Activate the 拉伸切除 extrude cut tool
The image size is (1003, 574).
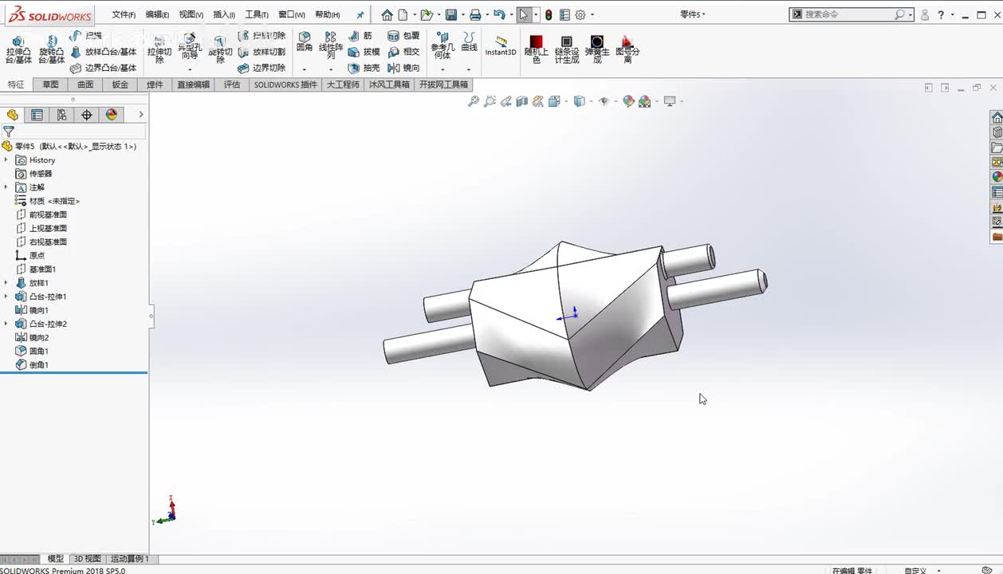pos(159,49)
